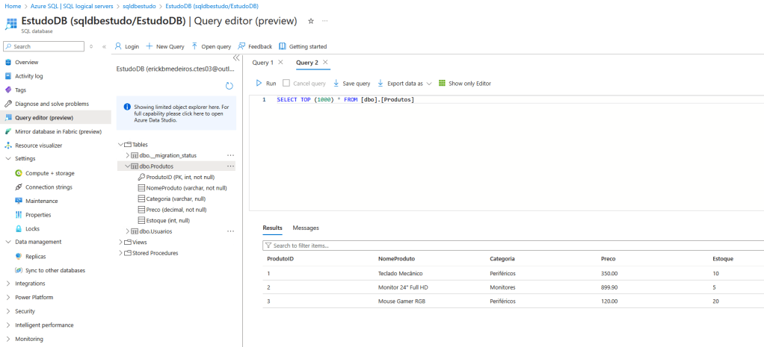Close the Query 1 tab
Screen dimensions: 764x347
click(x=280, y=63)
